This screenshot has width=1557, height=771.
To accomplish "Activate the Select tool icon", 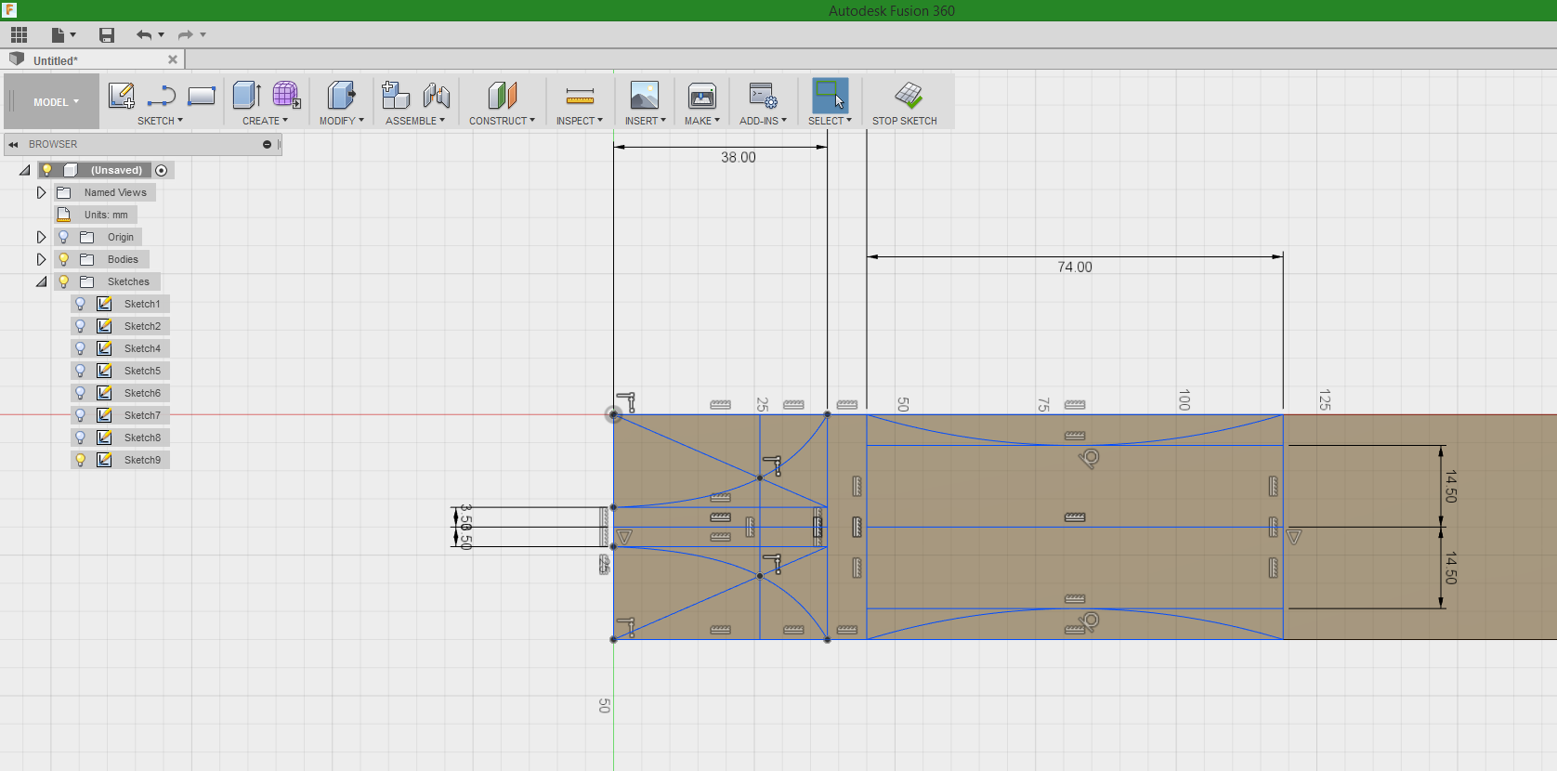I will point(831,95).
